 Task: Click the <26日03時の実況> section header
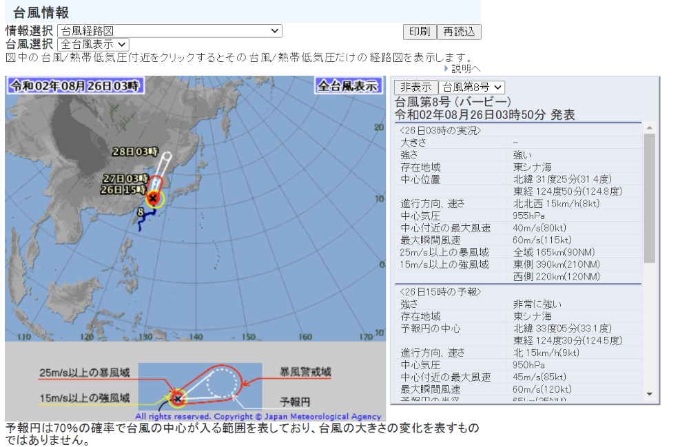coord(440,130)
